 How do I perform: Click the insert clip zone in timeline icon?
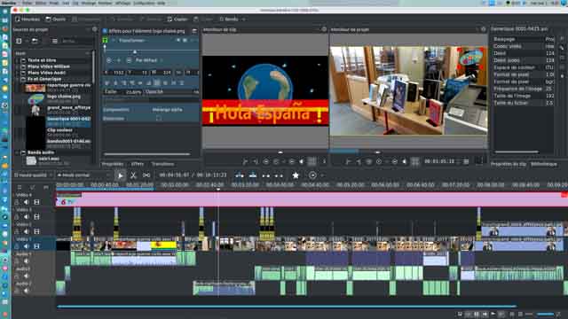click(x=240, y=175)
